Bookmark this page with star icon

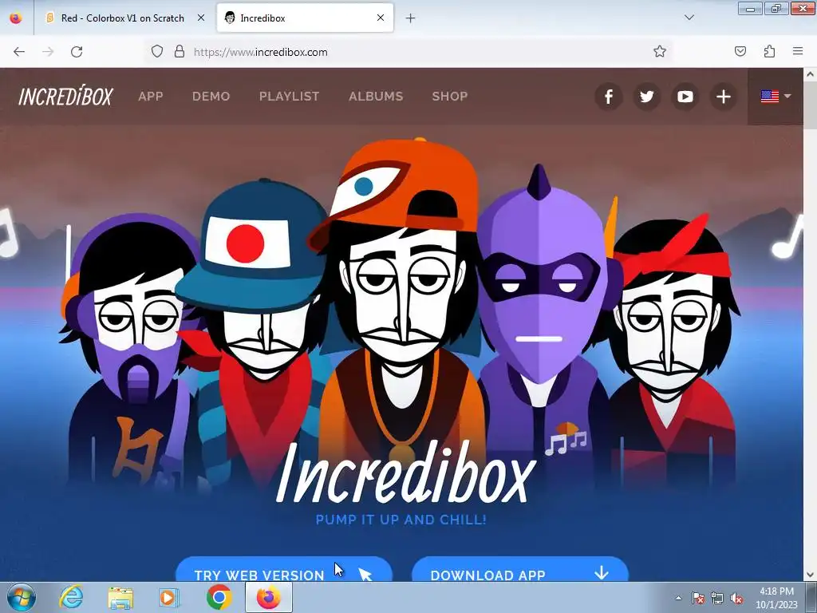(660, 52)
